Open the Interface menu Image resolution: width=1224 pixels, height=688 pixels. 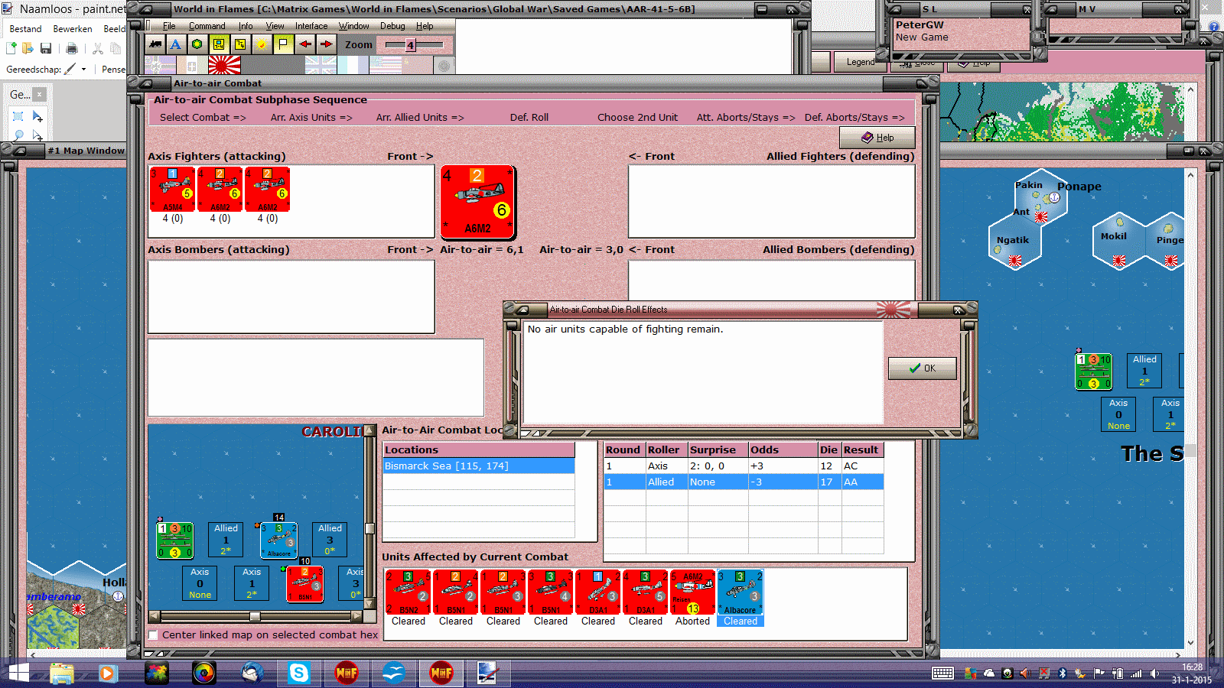tap(311, 26)
